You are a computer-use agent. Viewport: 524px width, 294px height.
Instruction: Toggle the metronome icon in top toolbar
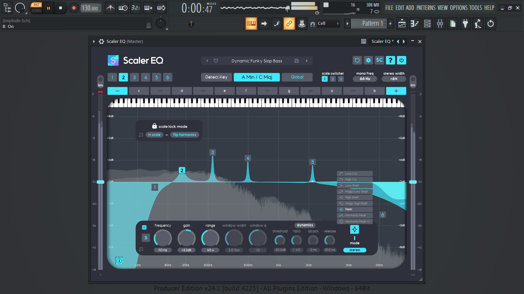click(x=110, y=8)
